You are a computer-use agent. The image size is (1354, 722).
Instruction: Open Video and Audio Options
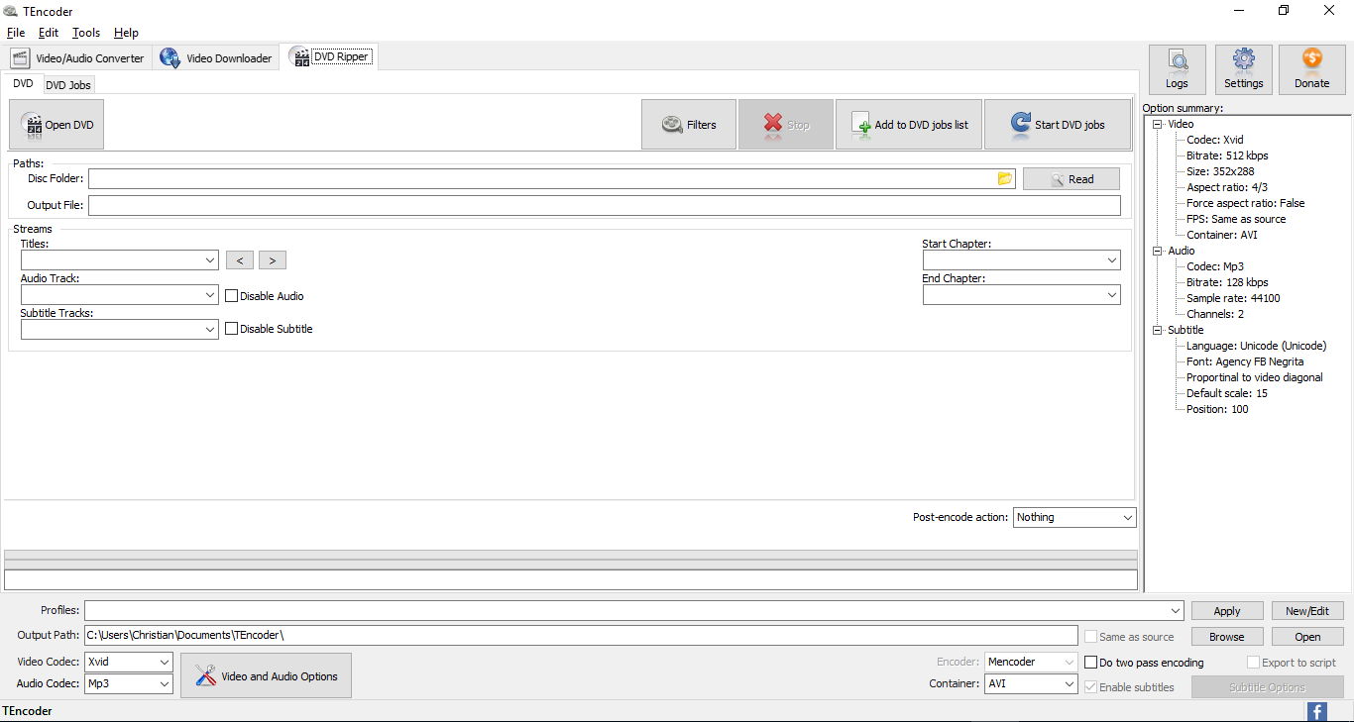point(266,675)
